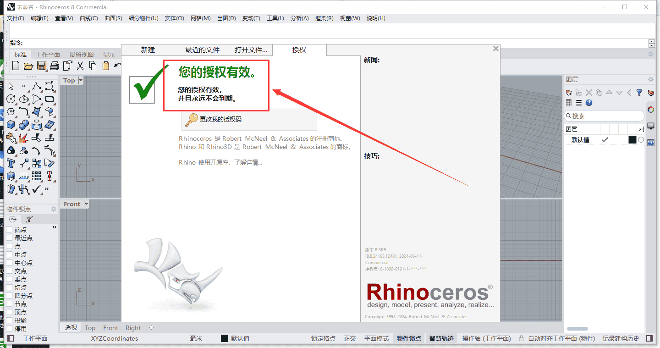The height and width of the screenshot is (348, 660).
Task: Choose the Circle tool
Action: (11, 99)
